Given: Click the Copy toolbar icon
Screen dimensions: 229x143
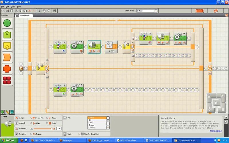Looking at the screenshot, I should pyautogui.click(x=21, y=11).
